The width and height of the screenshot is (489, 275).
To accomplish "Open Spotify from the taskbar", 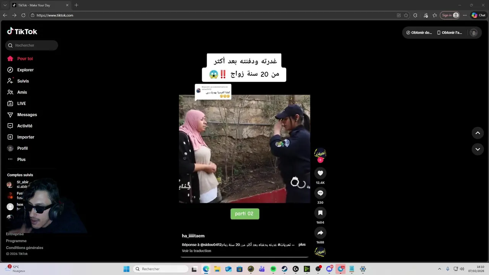I will 273,269.
